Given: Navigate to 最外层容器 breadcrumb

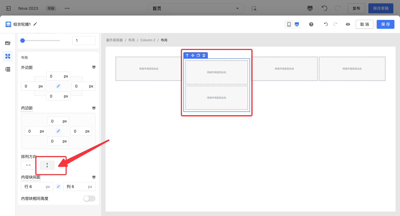Looking at the screenshot, I should click(x=114, y=40).
